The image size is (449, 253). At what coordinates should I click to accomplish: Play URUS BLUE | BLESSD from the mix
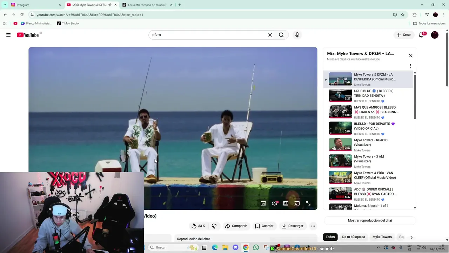[x=368, y=96]
